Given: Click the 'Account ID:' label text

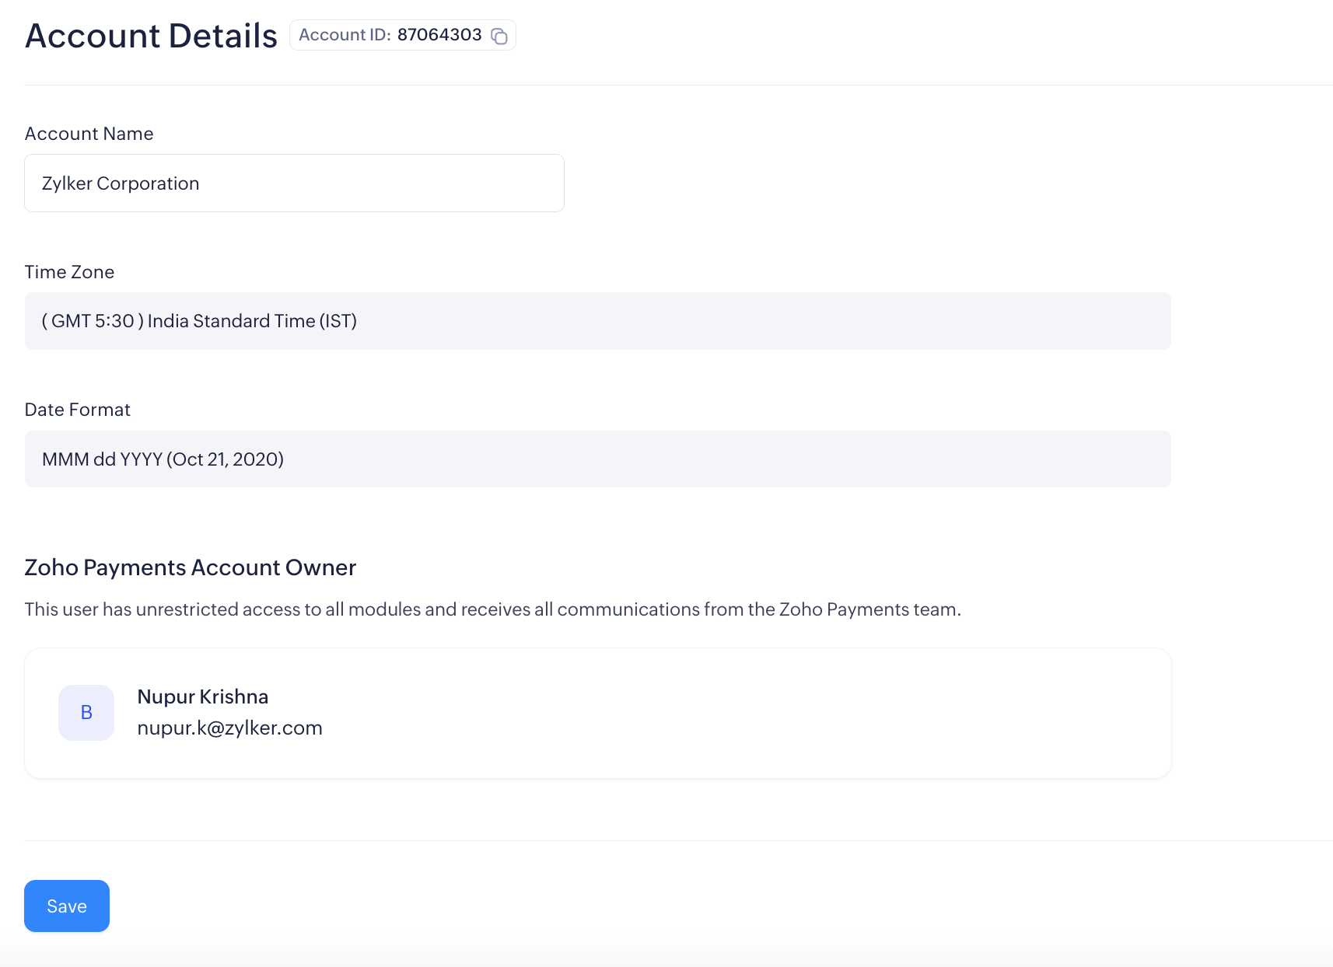Looking at the screenshot, I should tap(345, 35).
